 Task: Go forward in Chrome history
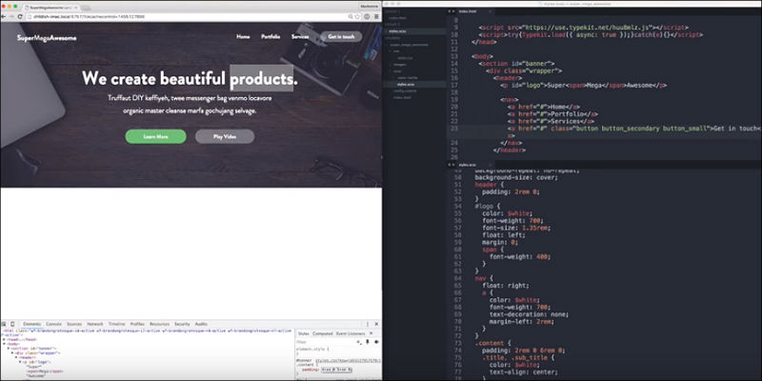click(11, 16)
